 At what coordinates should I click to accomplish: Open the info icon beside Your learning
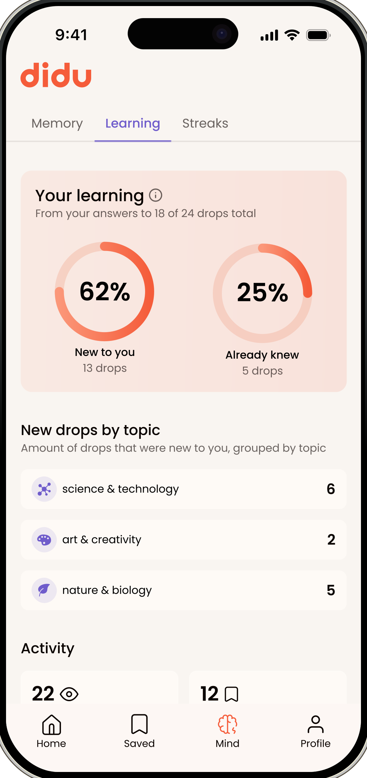155,195
